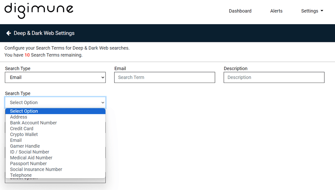Select Crypto Wallet search type
This screenshot has width=335, height=190.
24,134
